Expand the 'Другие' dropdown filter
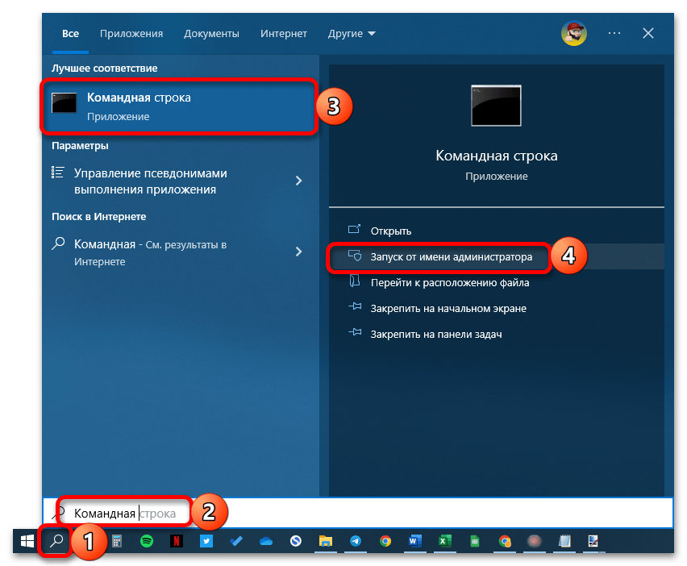This screenshot has height=566, width=687. click(352, 34)
